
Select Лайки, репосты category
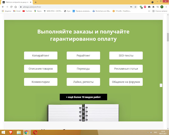(x=83, y=82)
